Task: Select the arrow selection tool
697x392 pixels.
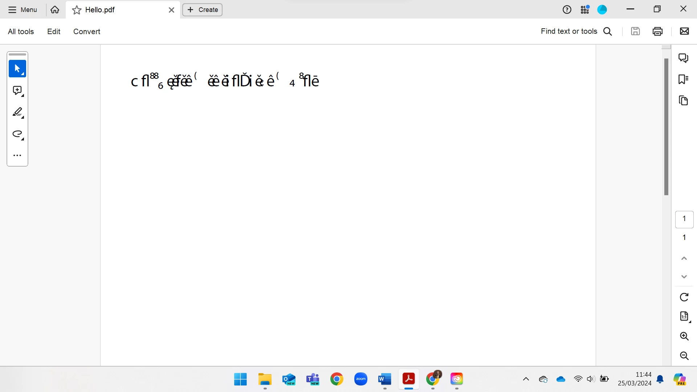Action: (x=17, y=69)
